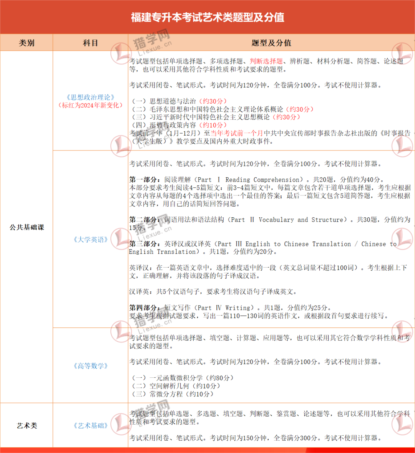Viewport: 415px width, 453px height.
Task: Click the 艺术类 category cell
Action: pos(27,426)
